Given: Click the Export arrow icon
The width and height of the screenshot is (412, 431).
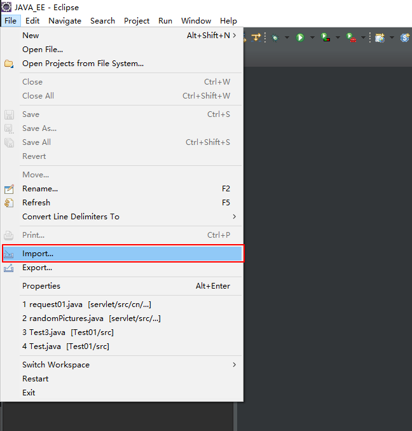Looking at the screenshot, I should click(x=8, y=268).
